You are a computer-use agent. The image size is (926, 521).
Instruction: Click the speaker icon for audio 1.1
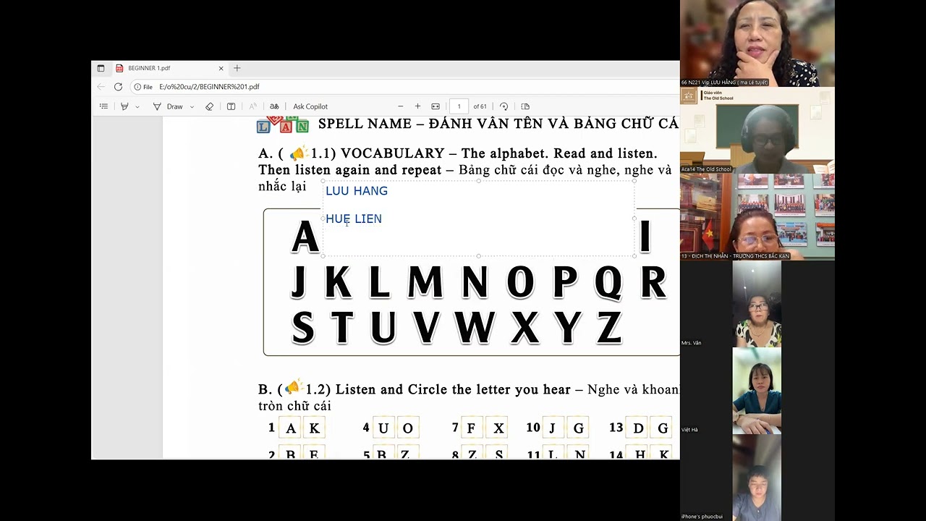coord(298,153)
